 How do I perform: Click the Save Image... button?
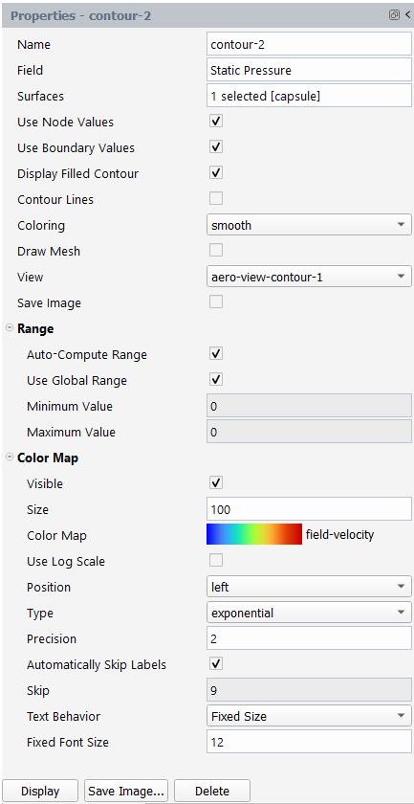click(x=125, y=792)
